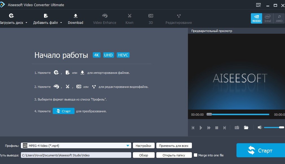285x164 pixels.
Task: Expand the Load Disc dropdown arrow
Action: [x=26, y=22]
